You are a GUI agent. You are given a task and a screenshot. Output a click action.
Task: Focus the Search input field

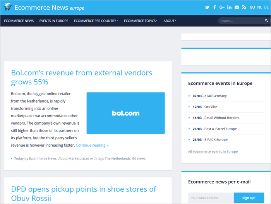click(x=241, y=21)
